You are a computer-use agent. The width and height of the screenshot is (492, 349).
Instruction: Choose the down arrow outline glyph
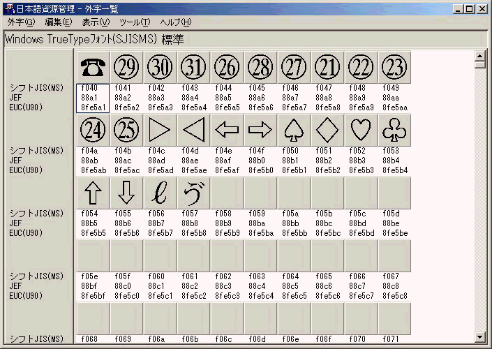pos(126,193)
